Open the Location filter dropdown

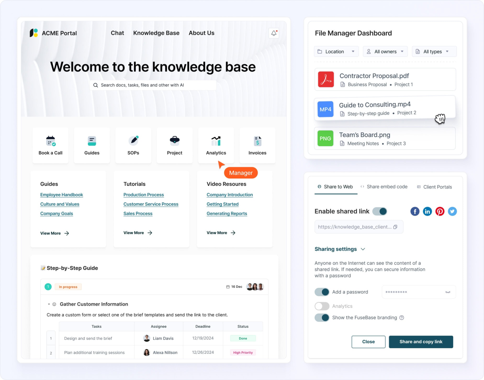point(336,51)
